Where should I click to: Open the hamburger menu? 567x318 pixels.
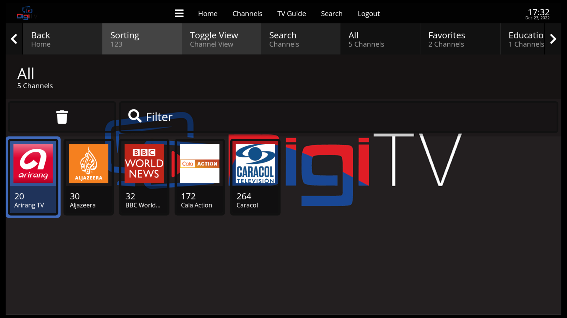click(179, 13)
